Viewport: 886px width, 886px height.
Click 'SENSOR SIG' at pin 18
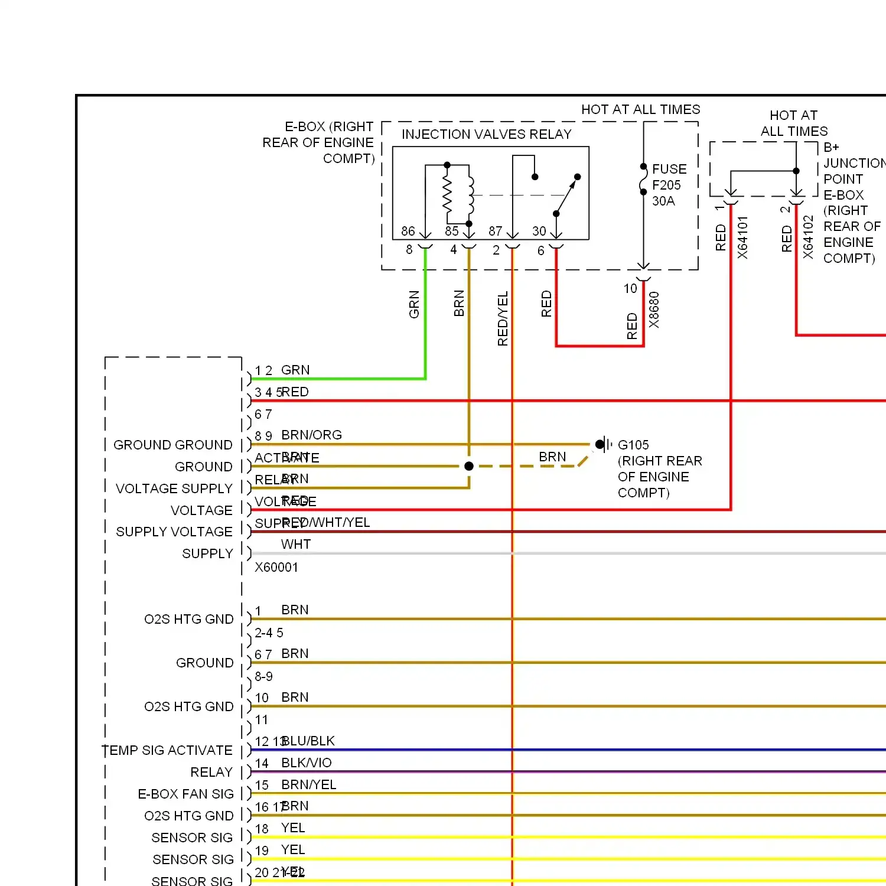click(192, 838)
